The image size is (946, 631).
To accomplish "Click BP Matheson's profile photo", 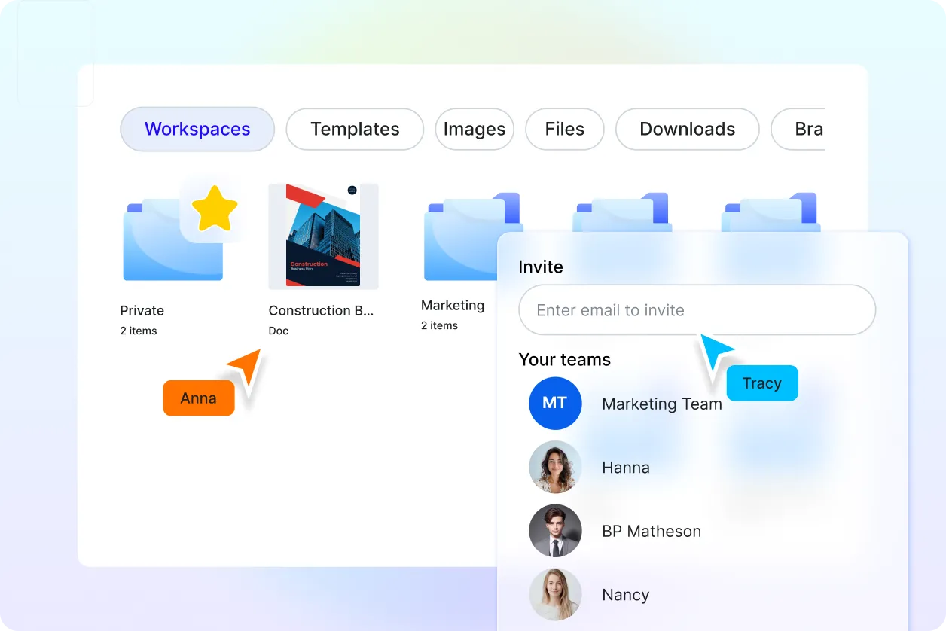I will point(555,531).
